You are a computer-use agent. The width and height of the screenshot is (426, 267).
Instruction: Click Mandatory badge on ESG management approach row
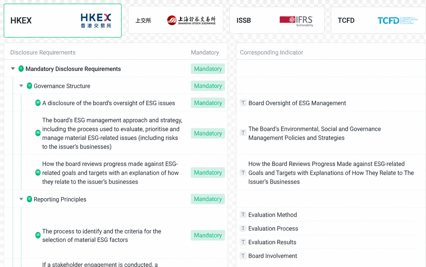[x=208, y=133]
